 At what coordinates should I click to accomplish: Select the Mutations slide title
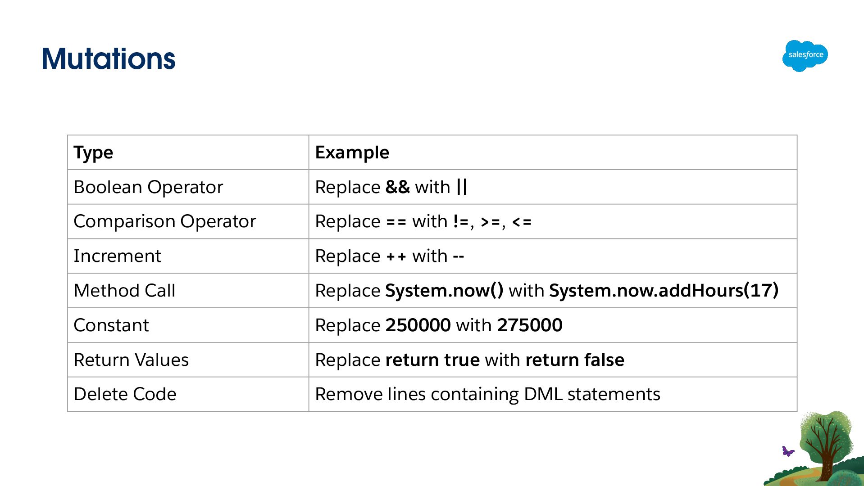point(109,59)
